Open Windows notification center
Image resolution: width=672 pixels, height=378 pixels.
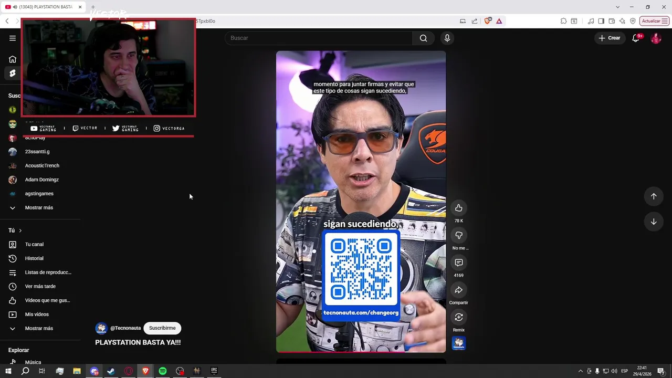click(661, 371)
